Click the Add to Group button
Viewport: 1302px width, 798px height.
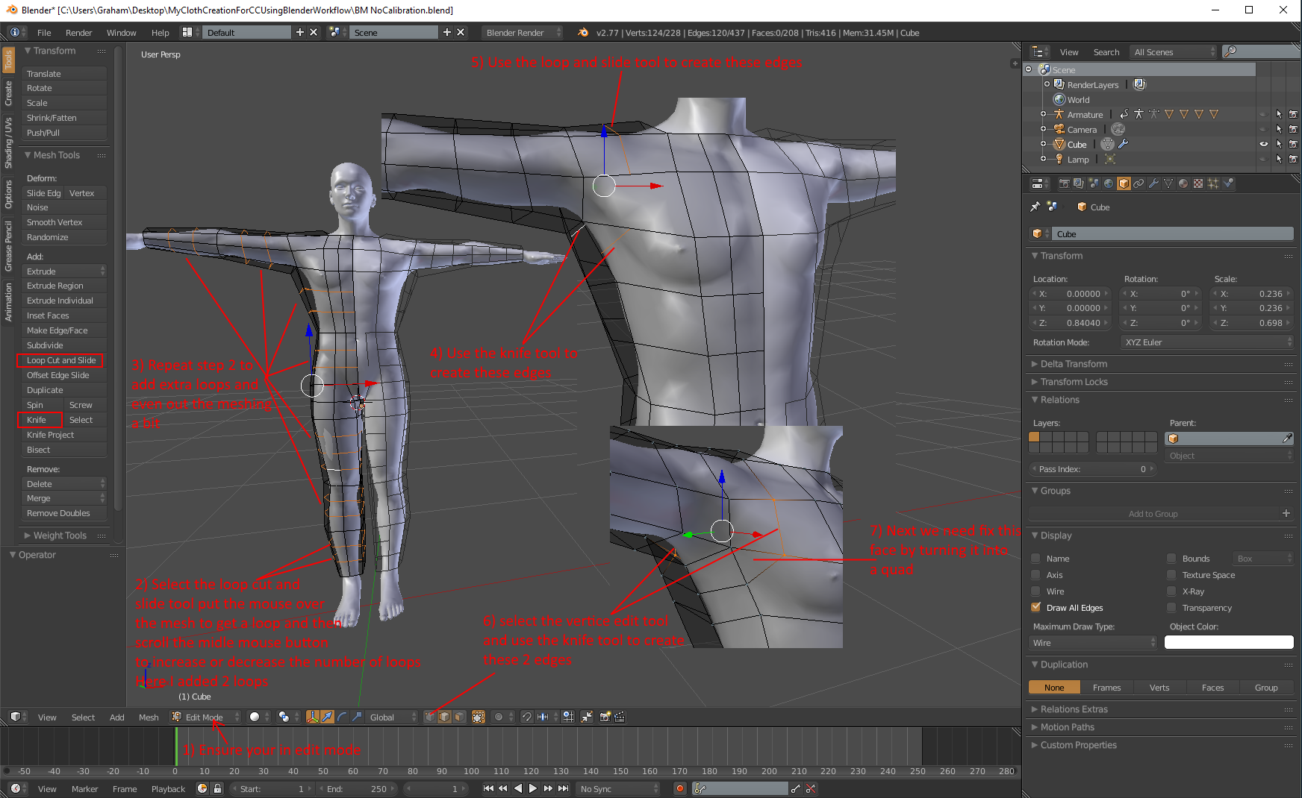(1153, 513)
